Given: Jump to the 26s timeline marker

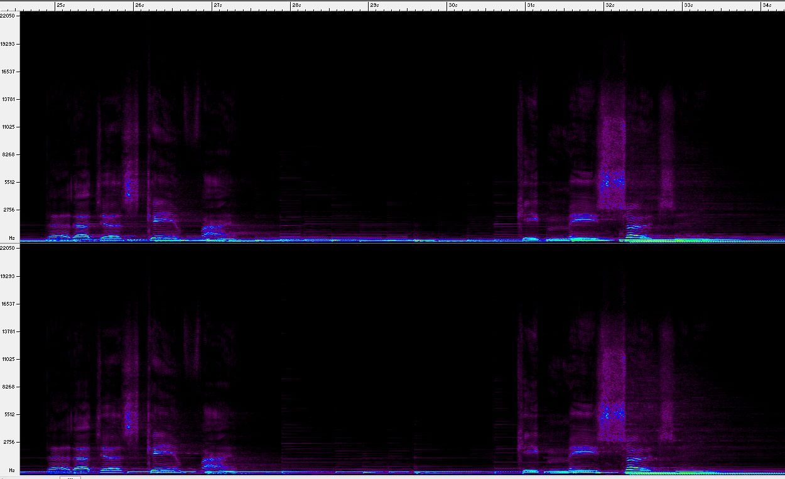Looking at the screenshot, I should [138, 5].
